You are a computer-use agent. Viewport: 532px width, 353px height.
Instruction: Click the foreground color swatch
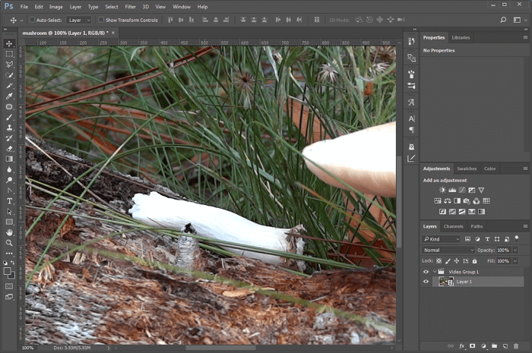[8, 269]
